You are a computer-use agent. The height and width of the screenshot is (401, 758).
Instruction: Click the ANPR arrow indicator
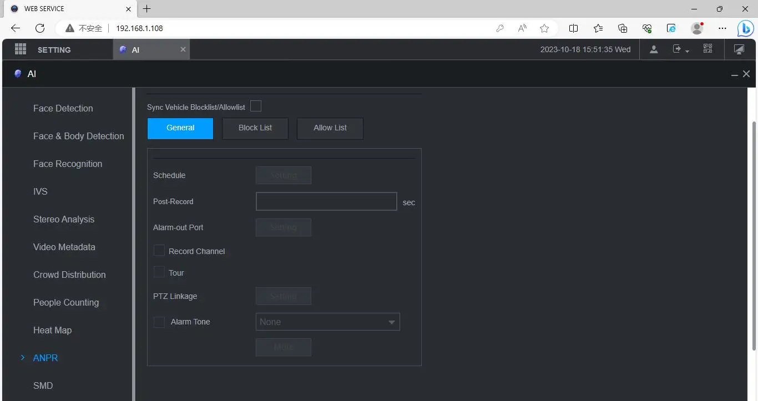point(23,358)
